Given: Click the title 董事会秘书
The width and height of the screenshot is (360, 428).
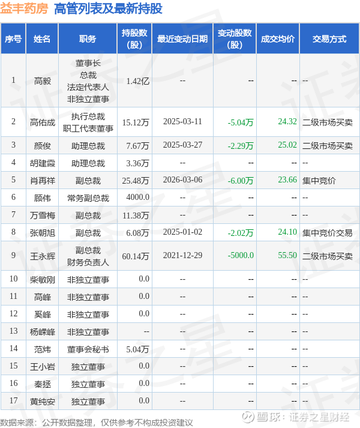Looking at the screenshot, I should tap(88, 349).
